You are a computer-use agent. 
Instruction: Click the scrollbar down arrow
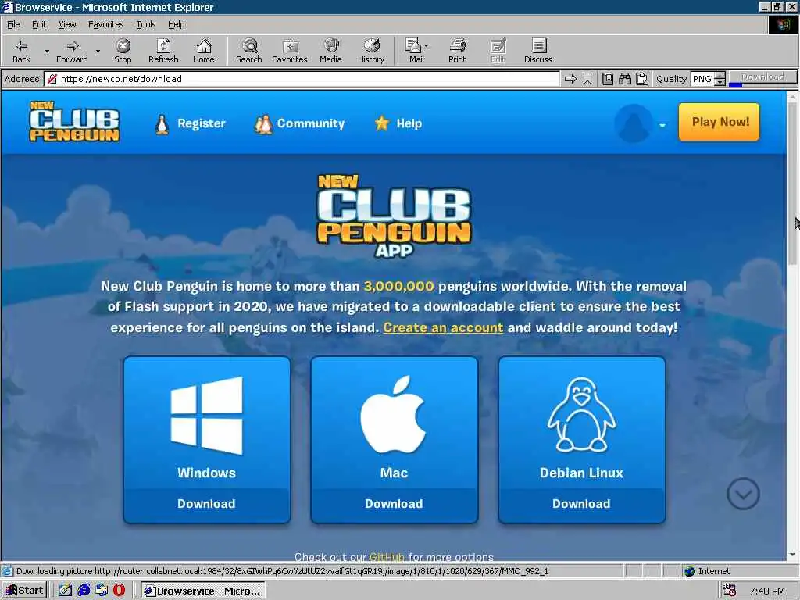pos(792,555)
